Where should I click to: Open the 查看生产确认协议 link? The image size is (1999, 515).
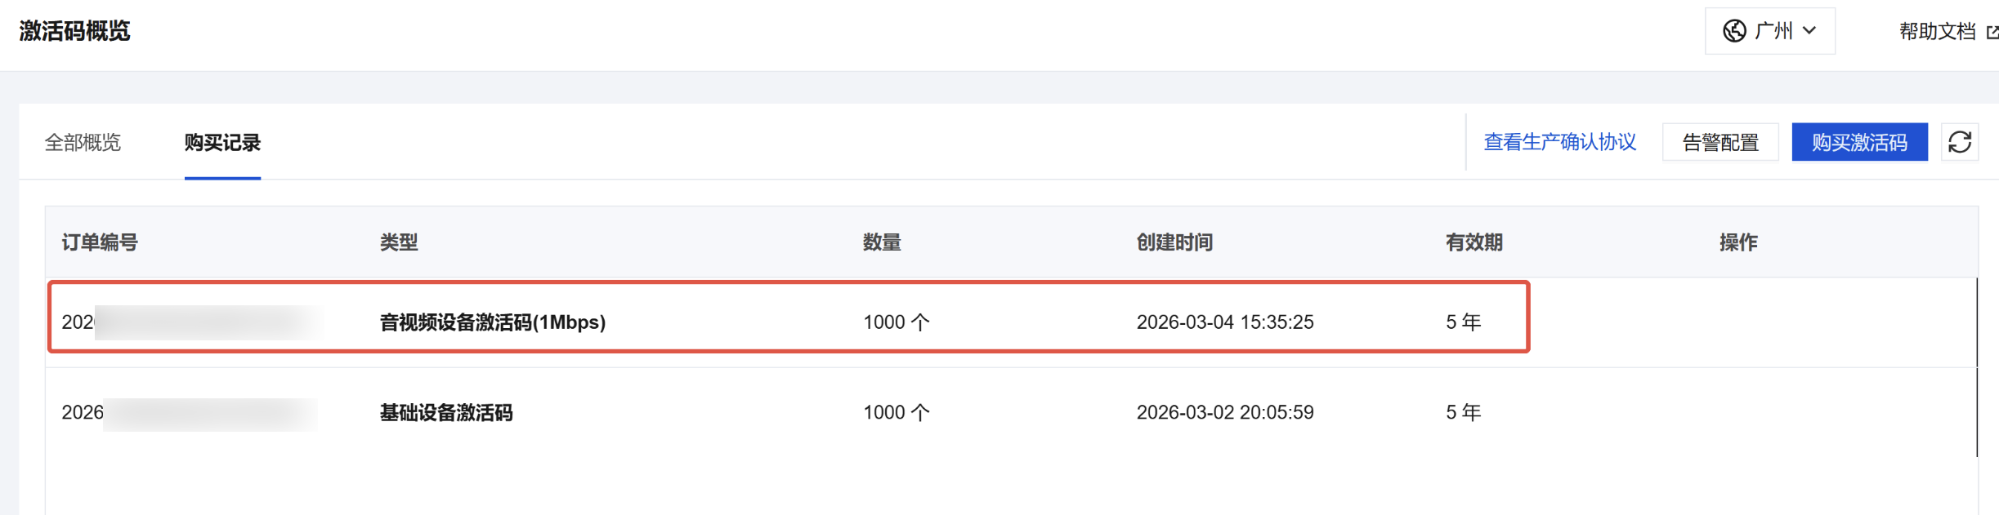[1559, 143]
